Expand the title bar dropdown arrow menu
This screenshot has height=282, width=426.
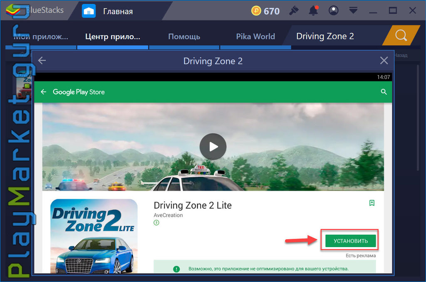353,10
